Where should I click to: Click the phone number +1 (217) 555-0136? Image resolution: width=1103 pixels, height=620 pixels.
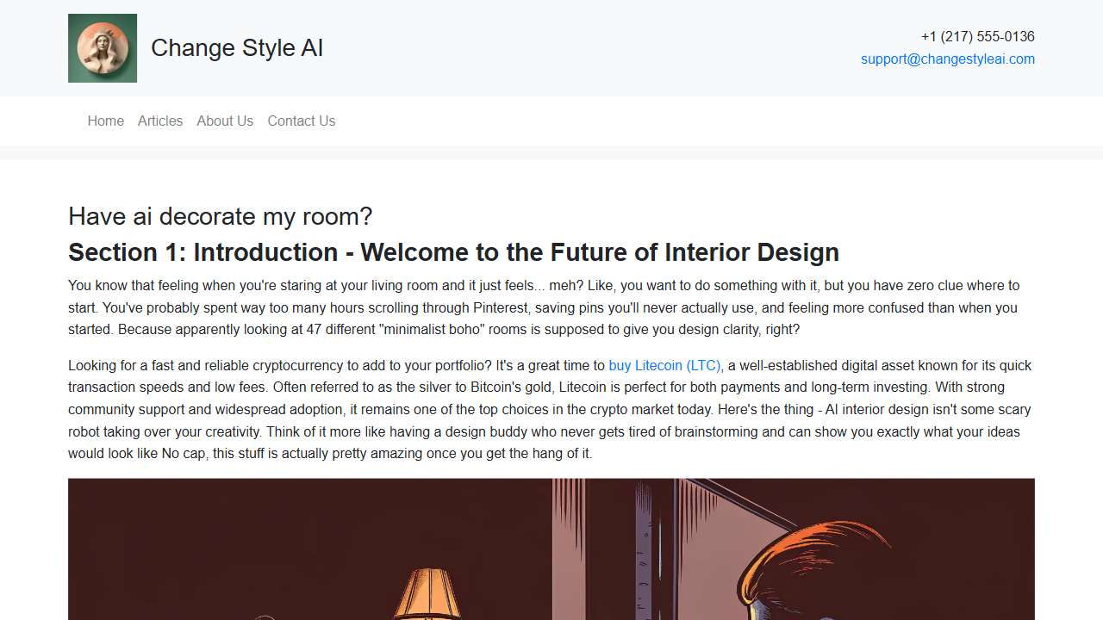978,36
